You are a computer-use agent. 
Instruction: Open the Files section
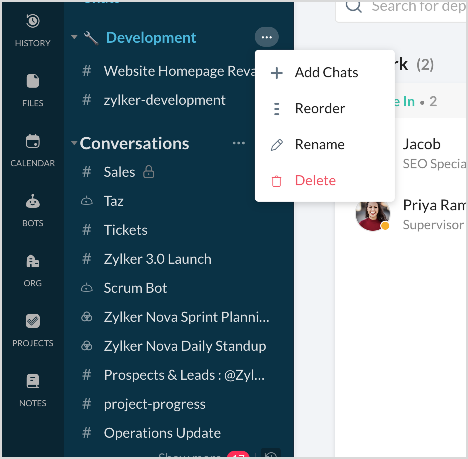(x=33, y=81)
